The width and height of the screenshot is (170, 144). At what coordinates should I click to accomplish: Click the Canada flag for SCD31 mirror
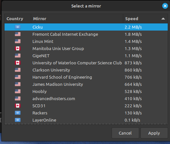[x=18, y=106]
